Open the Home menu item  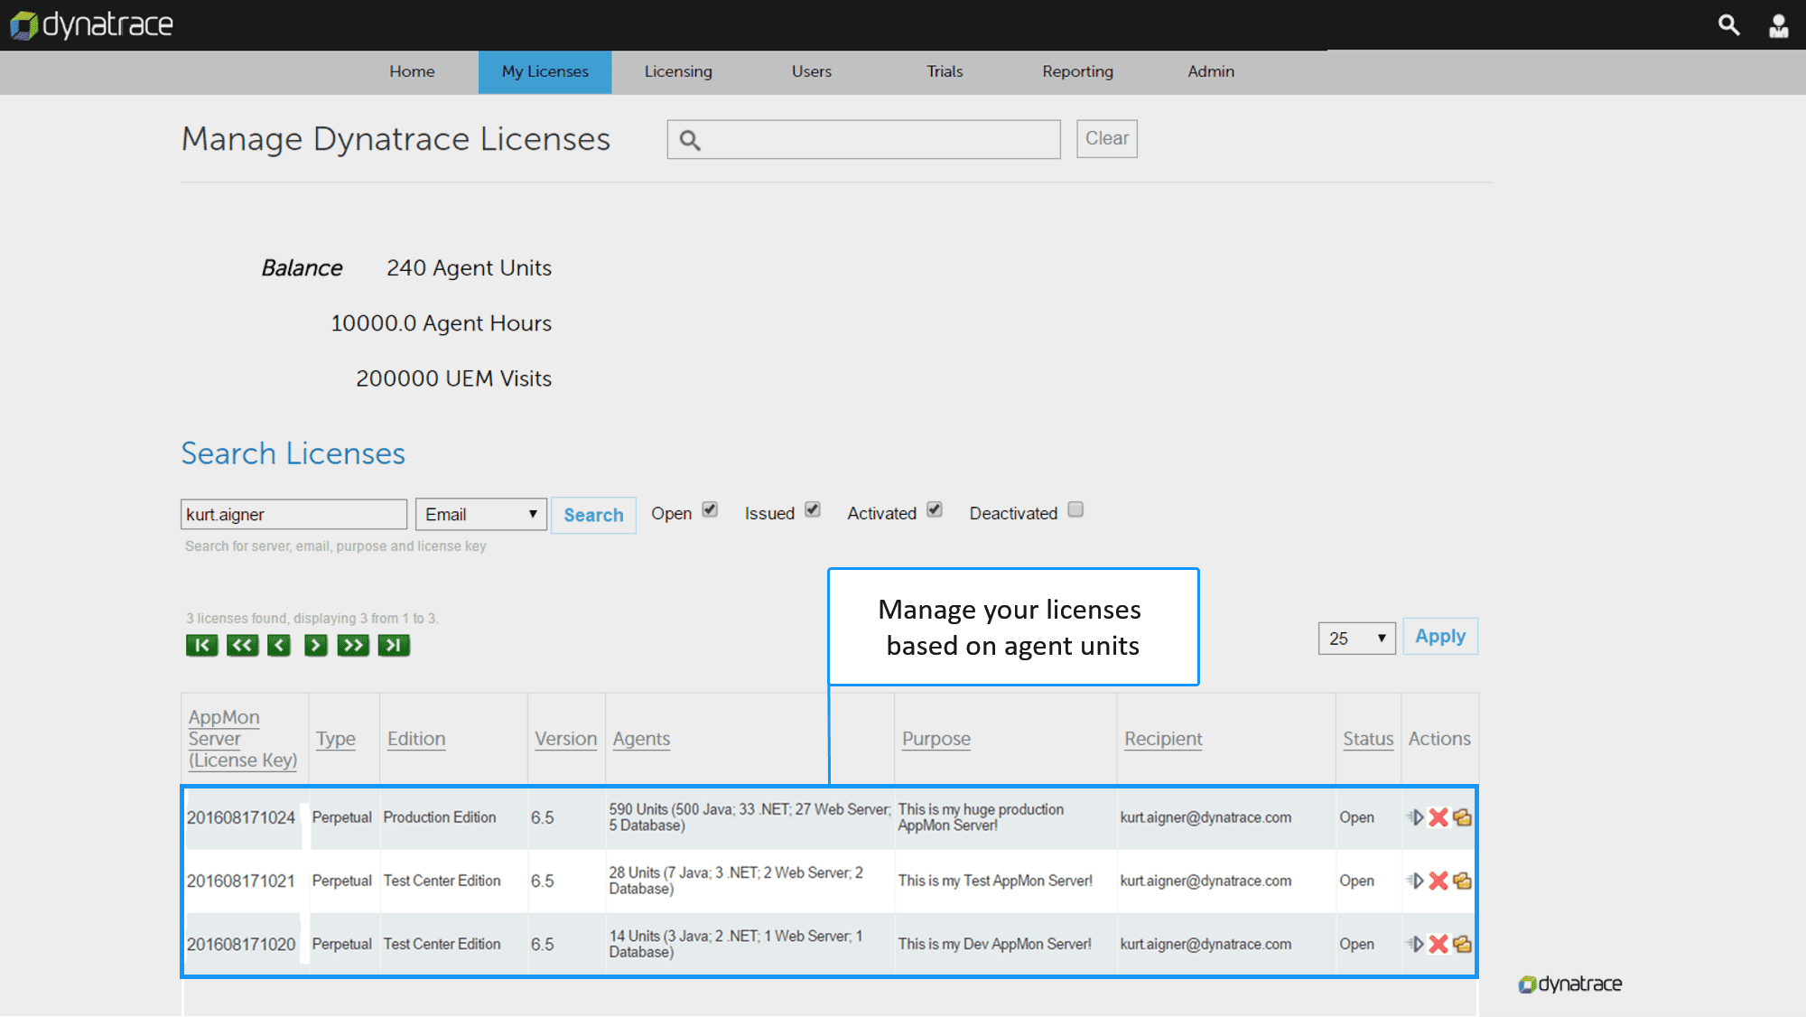(x=412, y=71)
